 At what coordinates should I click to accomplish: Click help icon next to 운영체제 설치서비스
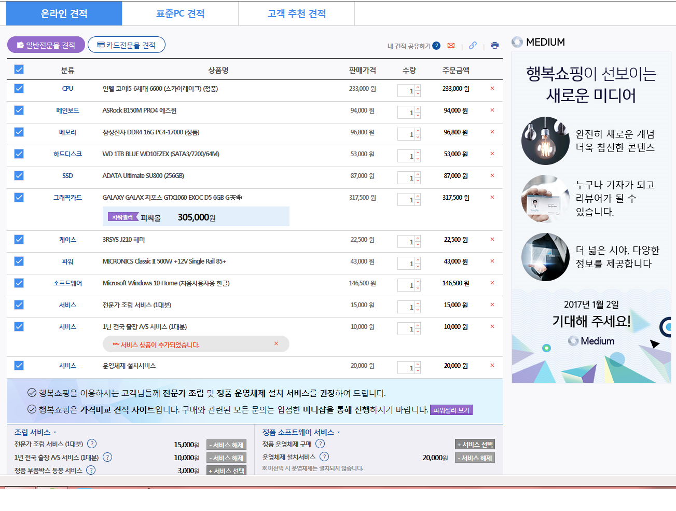(324, 457)
